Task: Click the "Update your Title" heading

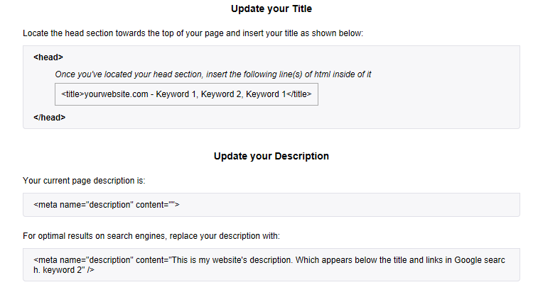Action: (271, 9)
